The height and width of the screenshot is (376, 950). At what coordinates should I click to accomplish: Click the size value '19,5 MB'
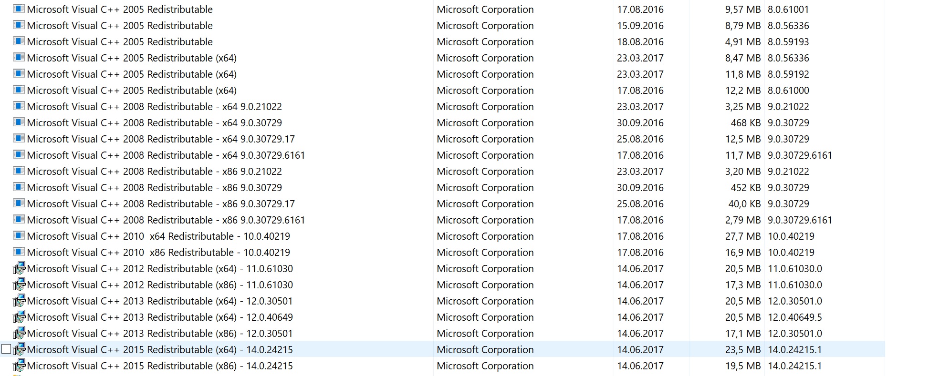(743, 366)
